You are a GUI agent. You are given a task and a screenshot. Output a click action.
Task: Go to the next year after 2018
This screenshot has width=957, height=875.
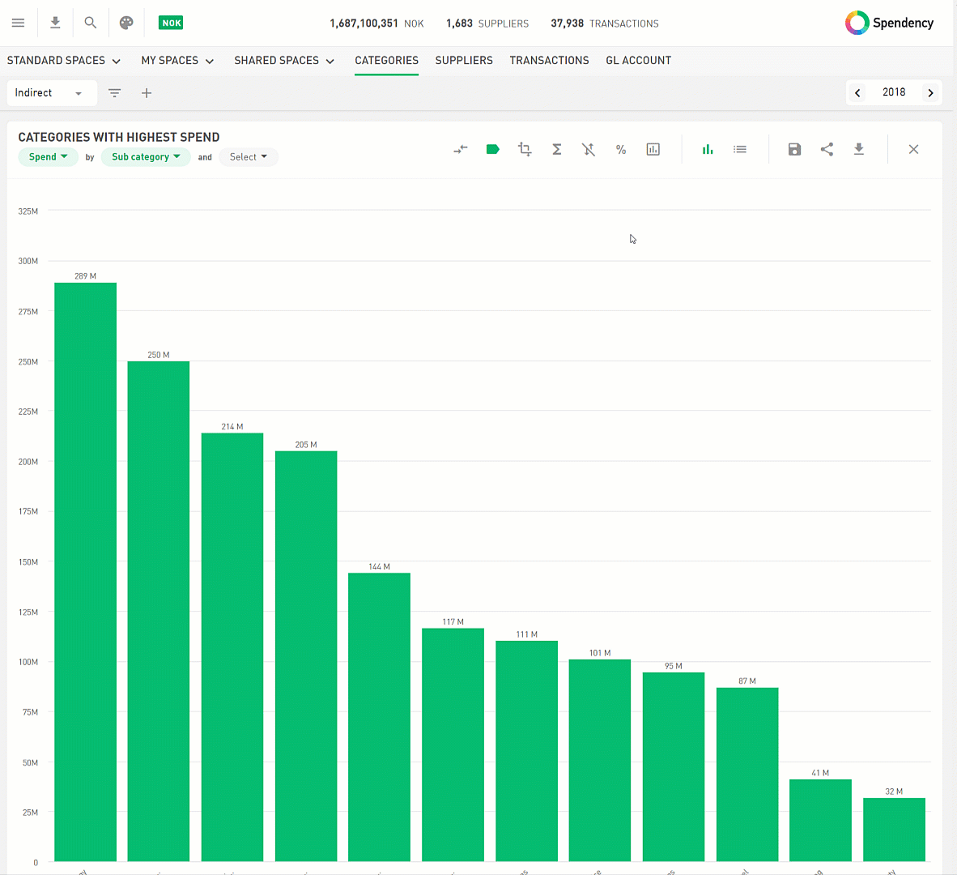pyautogui.click(x=930, y=93)
